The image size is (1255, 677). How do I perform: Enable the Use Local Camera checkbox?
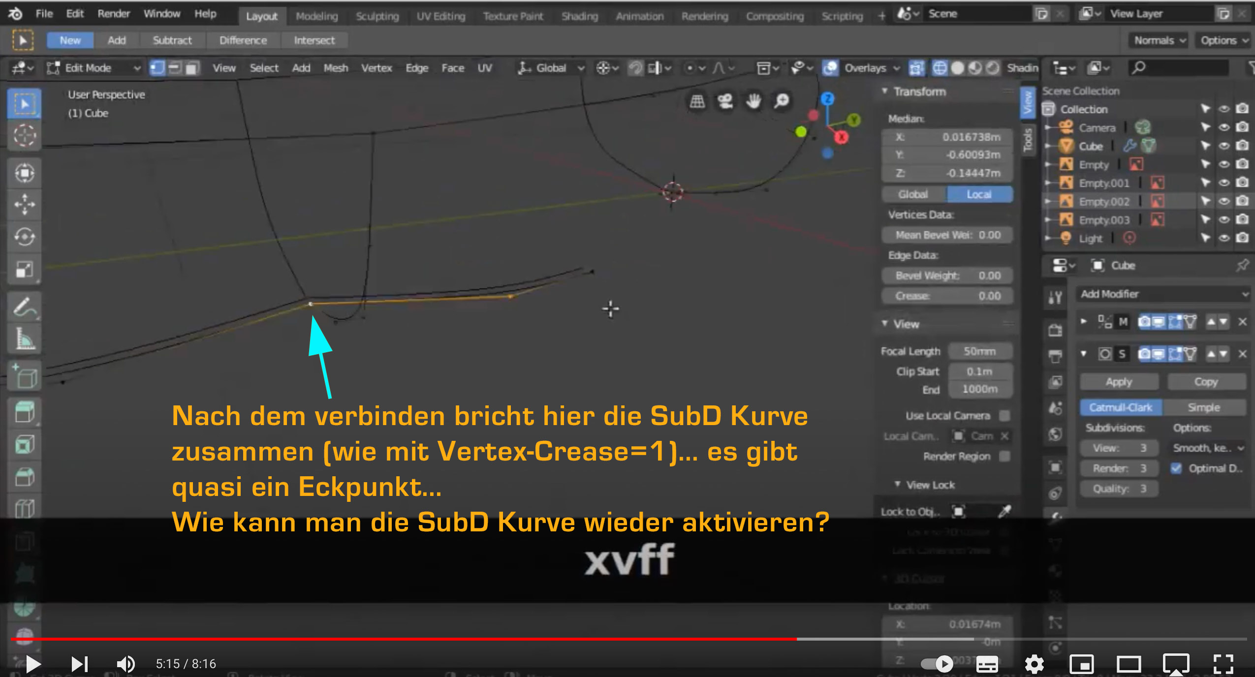(x=1004, y=416)
